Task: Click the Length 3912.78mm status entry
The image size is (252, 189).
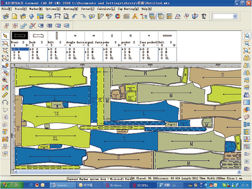Action: [194, 178]
